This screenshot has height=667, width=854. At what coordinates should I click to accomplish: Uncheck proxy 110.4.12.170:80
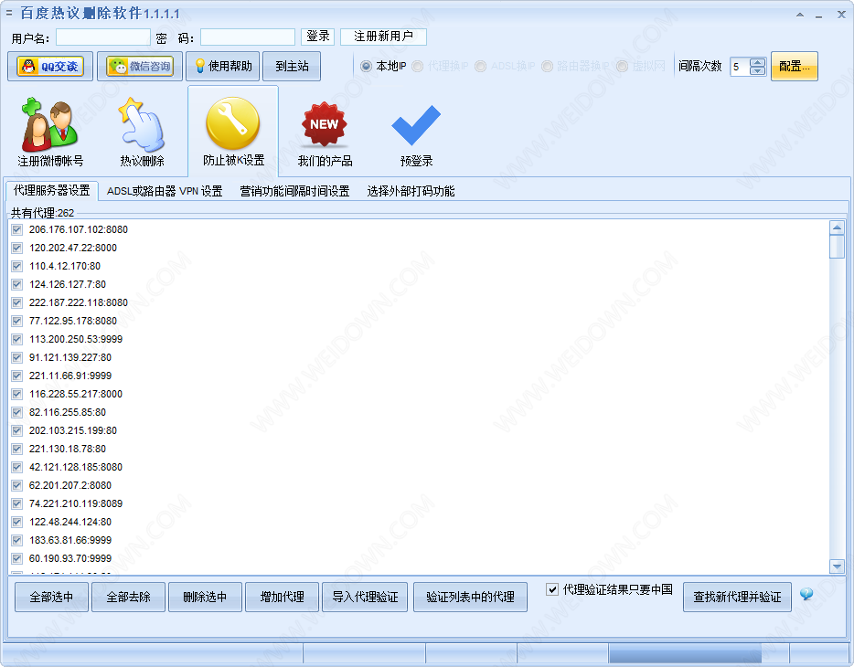tap(16, 266)
